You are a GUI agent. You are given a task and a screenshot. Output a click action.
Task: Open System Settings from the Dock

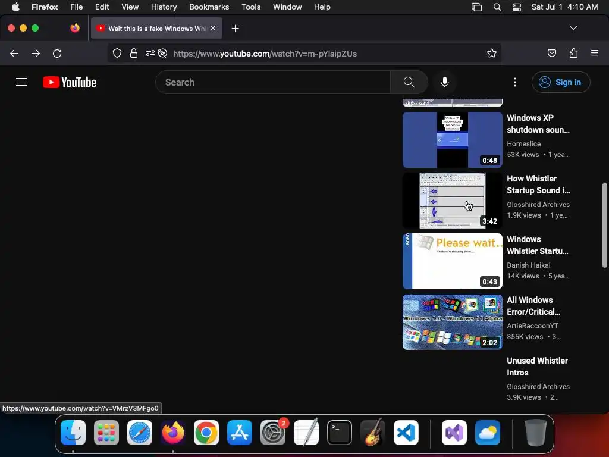pyautogui.click(x=273, y=433)
